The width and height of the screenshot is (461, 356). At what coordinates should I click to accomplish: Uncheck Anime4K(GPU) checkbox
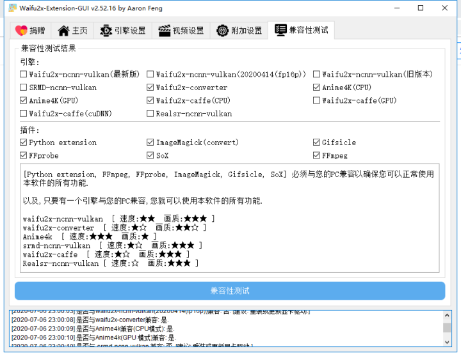[x=23, y=100]
